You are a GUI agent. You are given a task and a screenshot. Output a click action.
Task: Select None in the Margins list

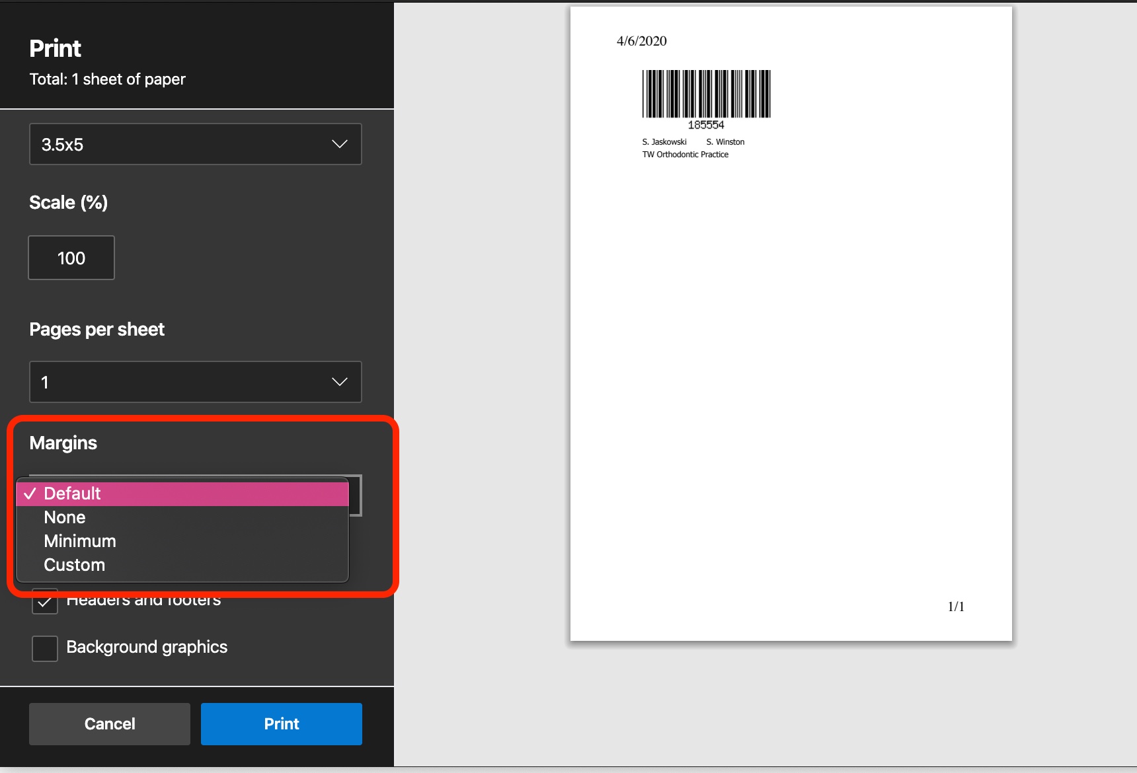tap(182, 517)
